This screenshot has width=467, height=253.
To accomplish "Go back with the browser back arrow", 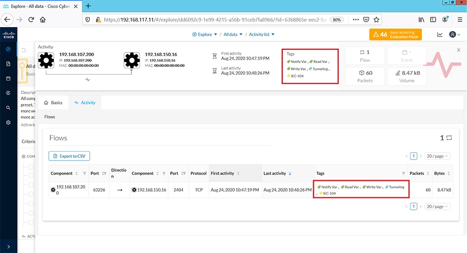I will [x=7, y=20].
